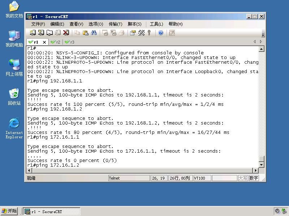Click the 就绪 status text
289x216 pixels.
[x=31, y=178]
